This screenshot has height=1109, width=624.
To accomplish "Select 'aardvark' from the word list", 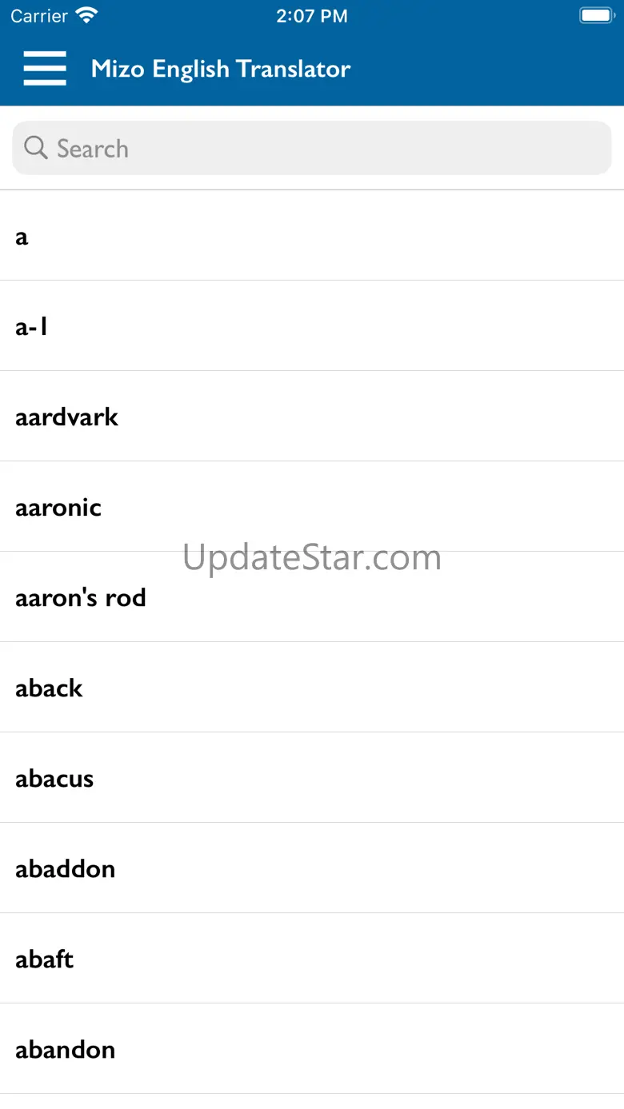I will 312,417.
